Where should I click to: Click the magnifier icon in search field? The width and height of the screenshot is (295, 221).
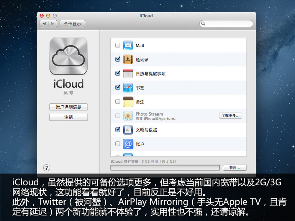[203, 24]
